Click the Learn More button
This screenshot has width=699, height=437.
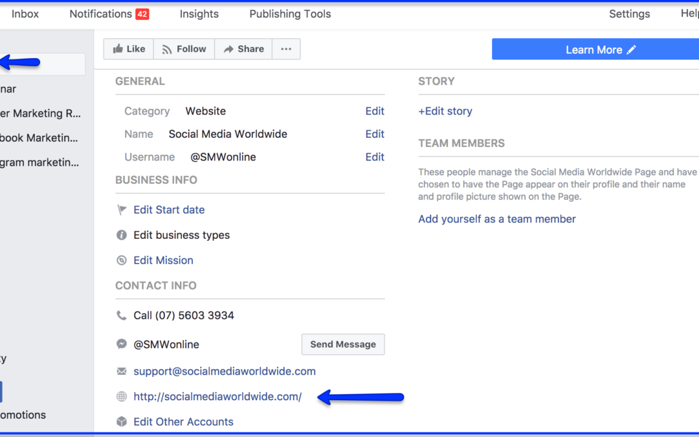coord(595,49)
